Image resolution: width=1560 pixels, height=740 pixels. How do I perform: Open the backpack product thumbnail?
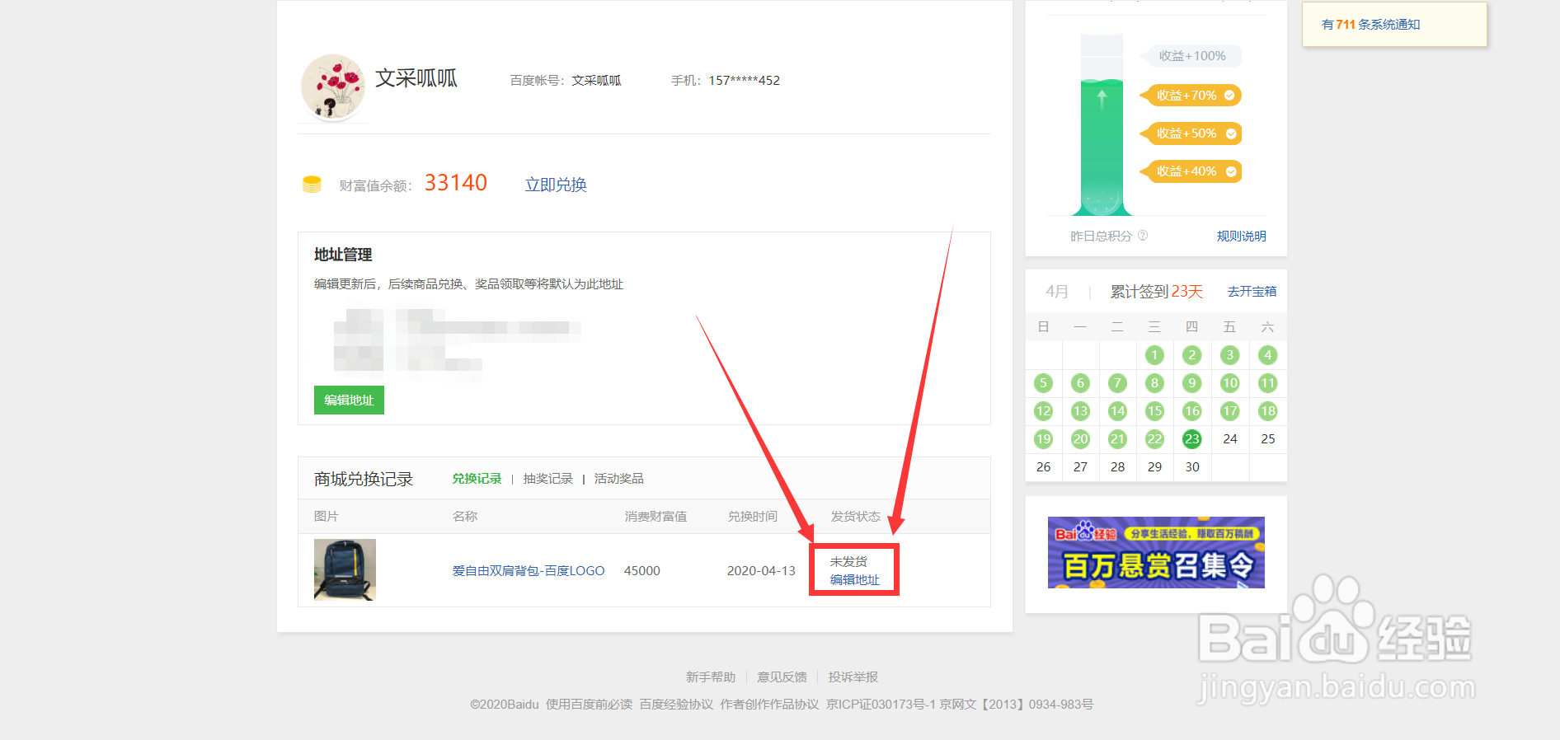tap(345, 569)
